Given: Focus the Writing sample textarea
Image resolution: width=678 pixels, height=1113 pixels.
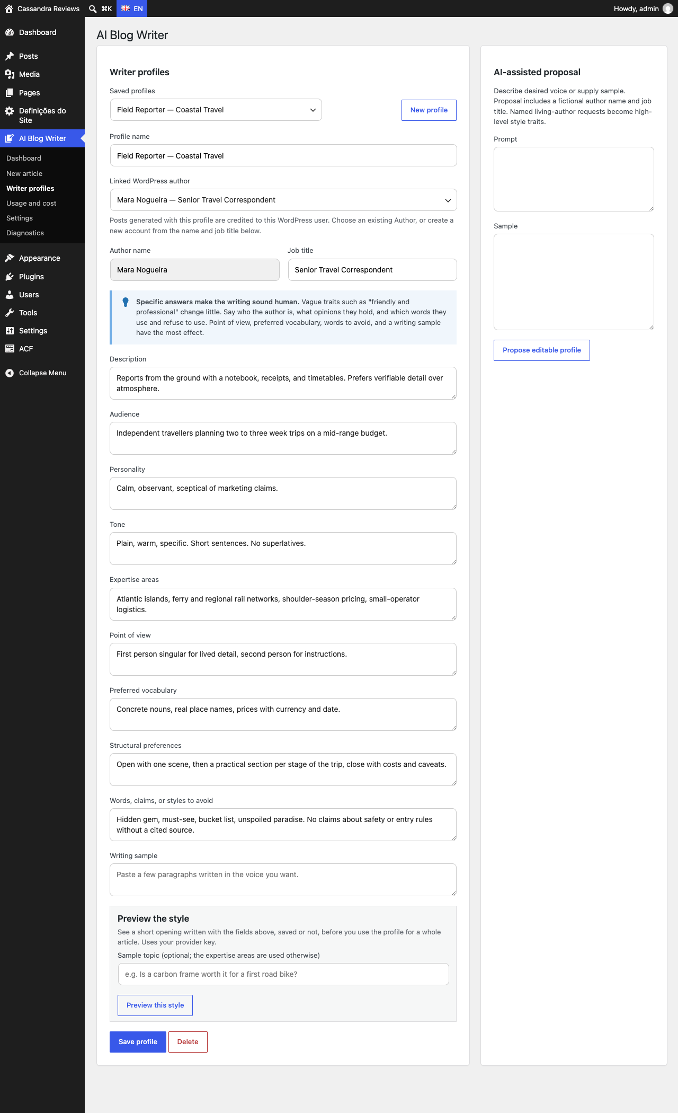Looking at the screenshot, I should click(283, 880).
